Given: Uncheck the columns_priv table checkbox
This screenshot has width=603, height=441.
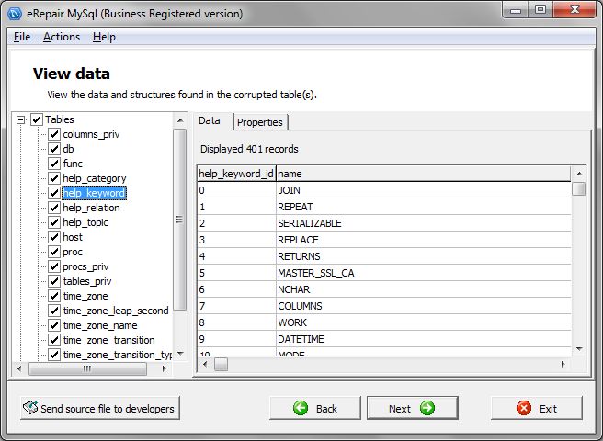Looking at the screenshot, I should pos(54,134).
